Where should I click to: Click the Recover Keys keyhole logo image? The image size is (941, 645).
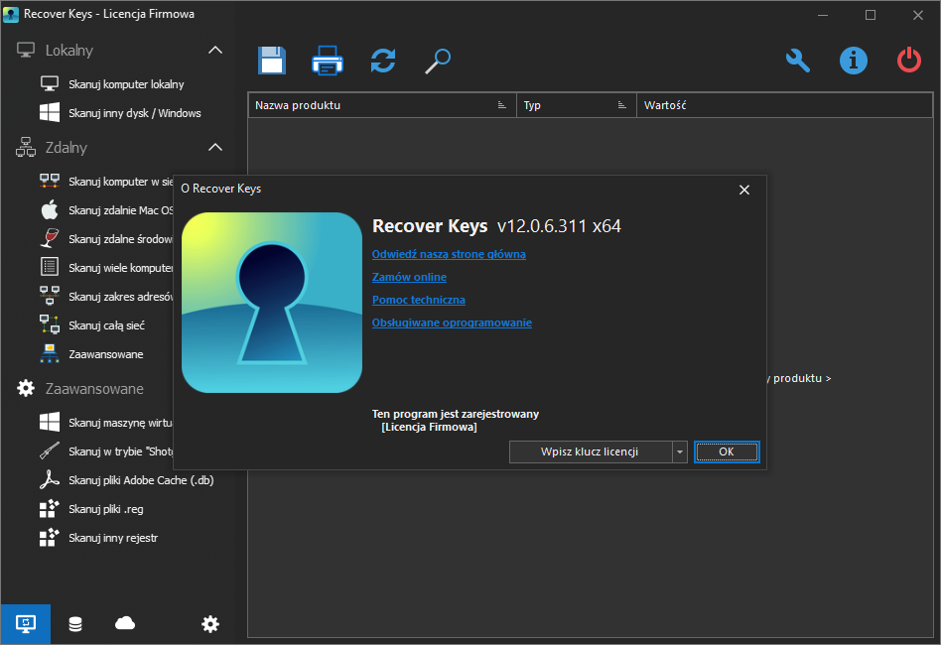point(272,303)
